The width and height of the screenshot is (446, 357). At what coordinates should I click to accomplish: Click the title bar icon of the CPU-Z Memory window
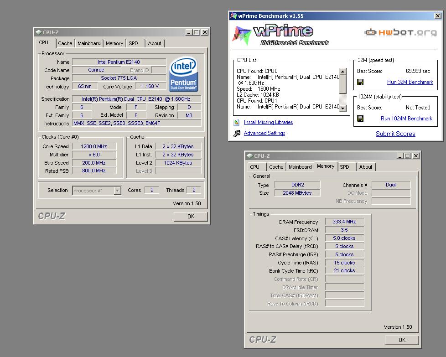click(x=250, y=156)
